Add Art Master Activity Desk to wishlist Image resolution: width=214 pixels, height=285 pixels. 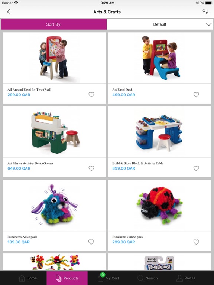(x=91, y=168)
